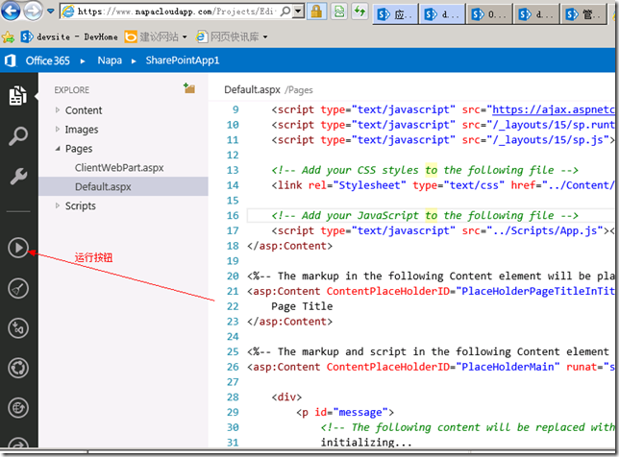Click the Napa breadcrumb link
Image resolution: width=619 pixels, height=457 pixels.
(x=110, y=60)
